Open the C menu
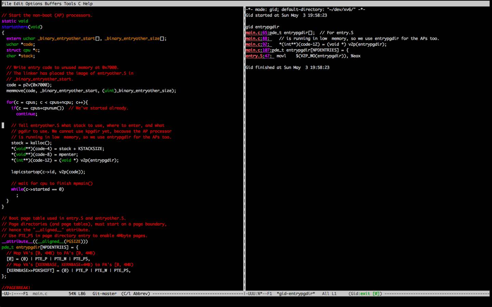The width and height of the screenshot is (492, 307). (80, 3)
